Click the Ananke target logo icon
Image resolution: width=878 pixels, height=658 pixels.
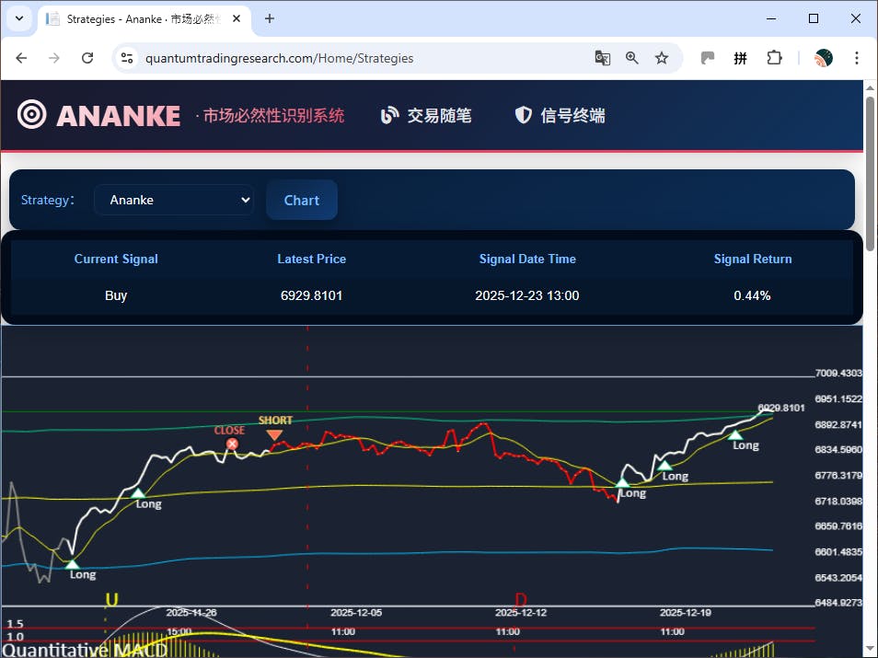pos(32,114)
